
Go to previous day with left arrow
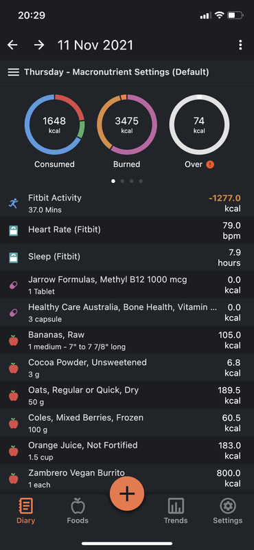12,45
